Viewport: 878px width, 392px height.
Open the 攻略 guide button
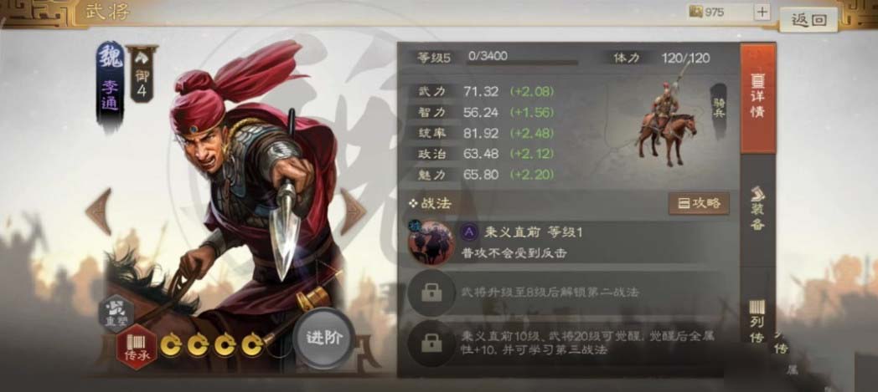[x=699, y=204]
